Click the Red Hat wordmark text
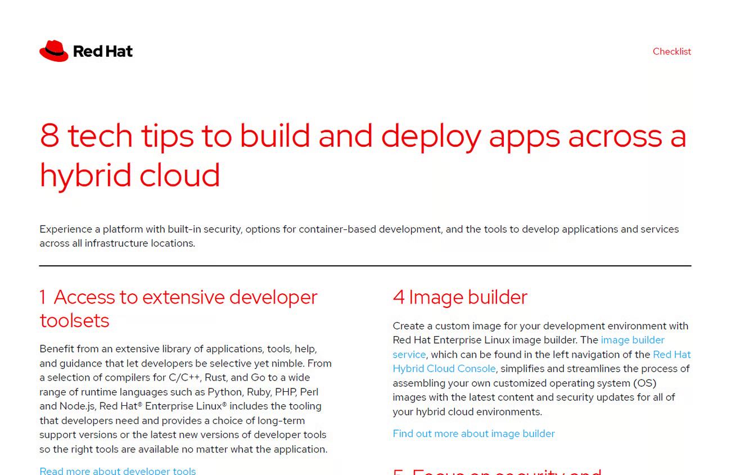 pos(103,52)
